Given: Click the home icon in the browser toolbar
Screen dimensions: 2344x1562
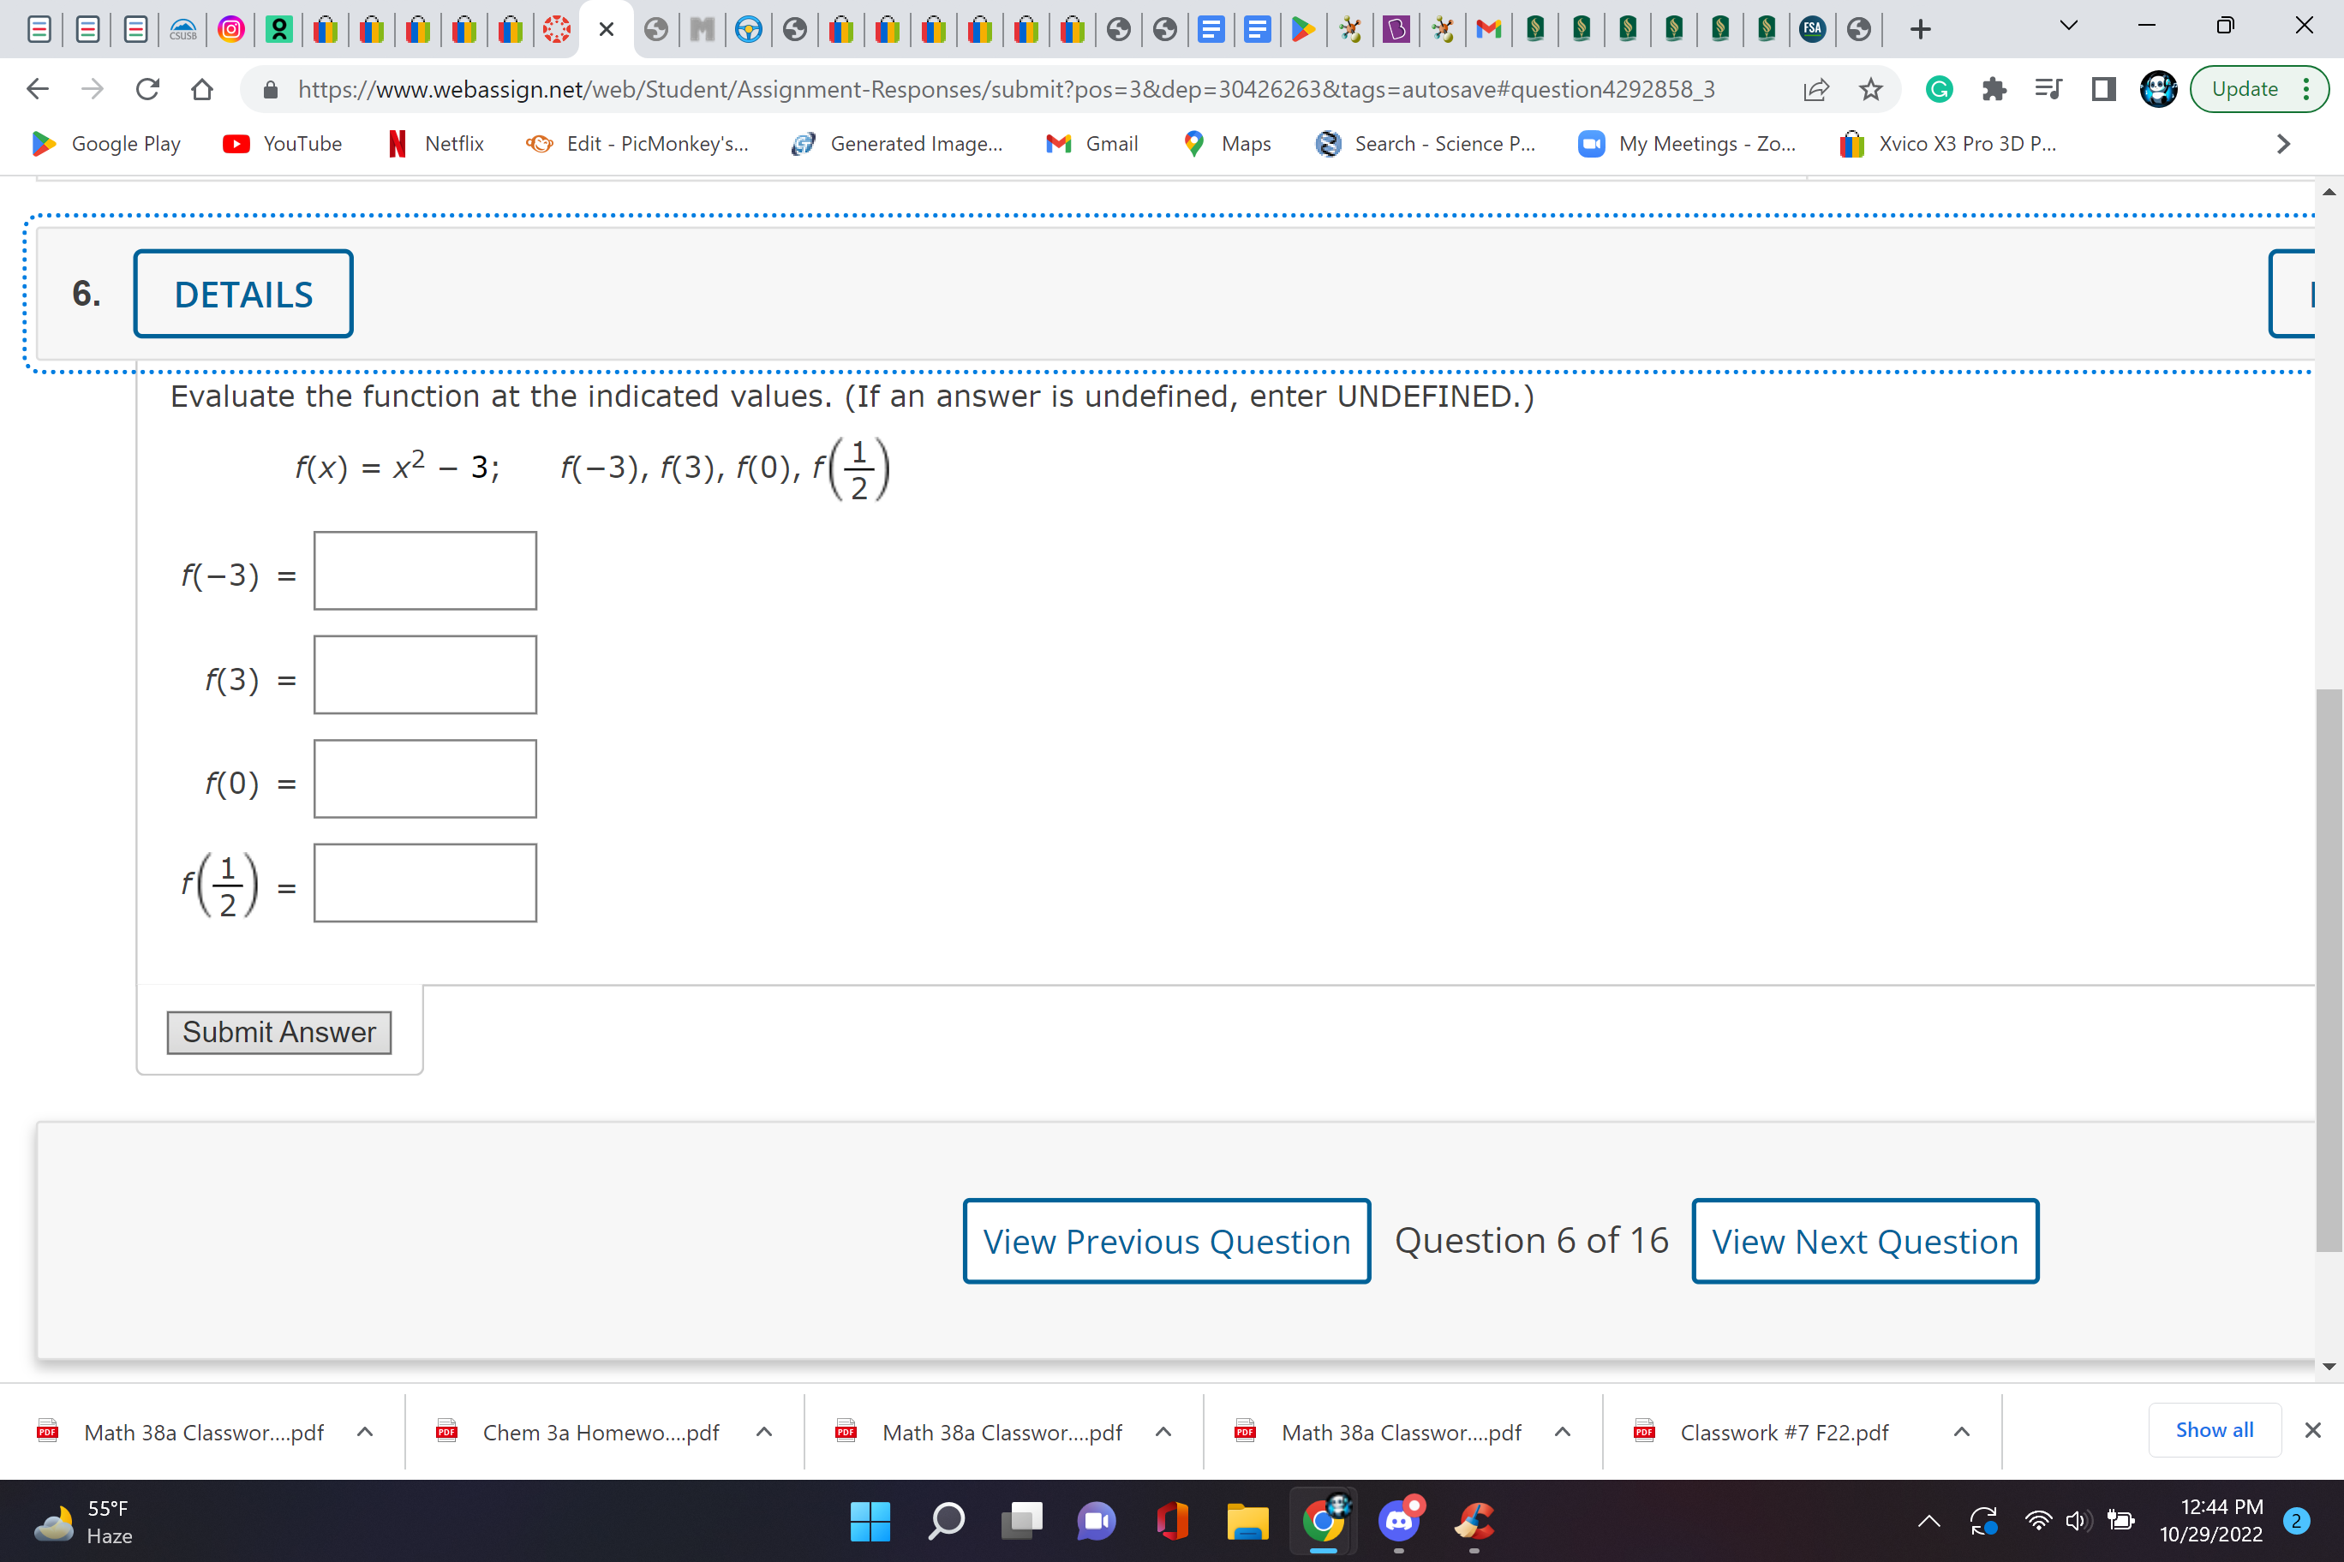Looking at the screenshot, I should point(202,89).
